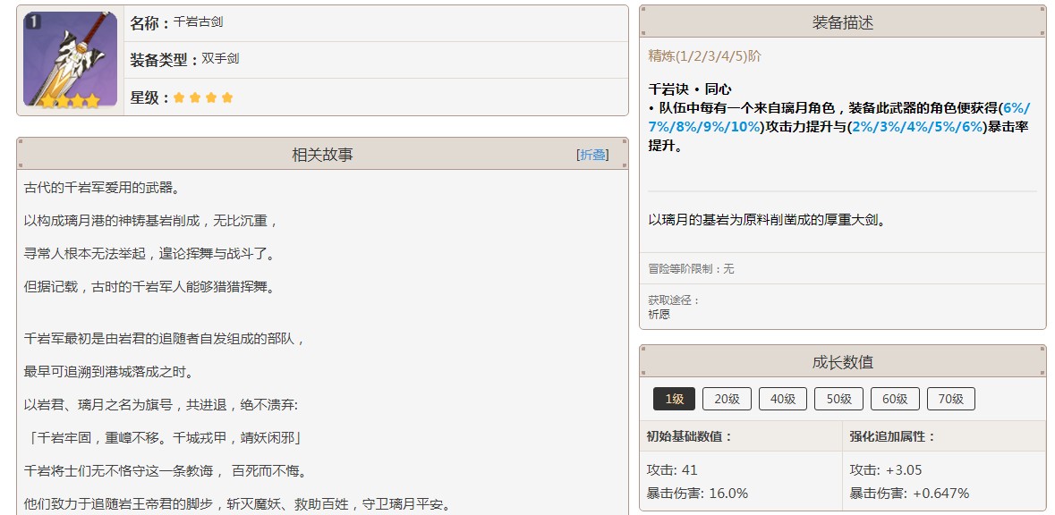
Task: Select the 1级 level tab
Action: (674, 399)
